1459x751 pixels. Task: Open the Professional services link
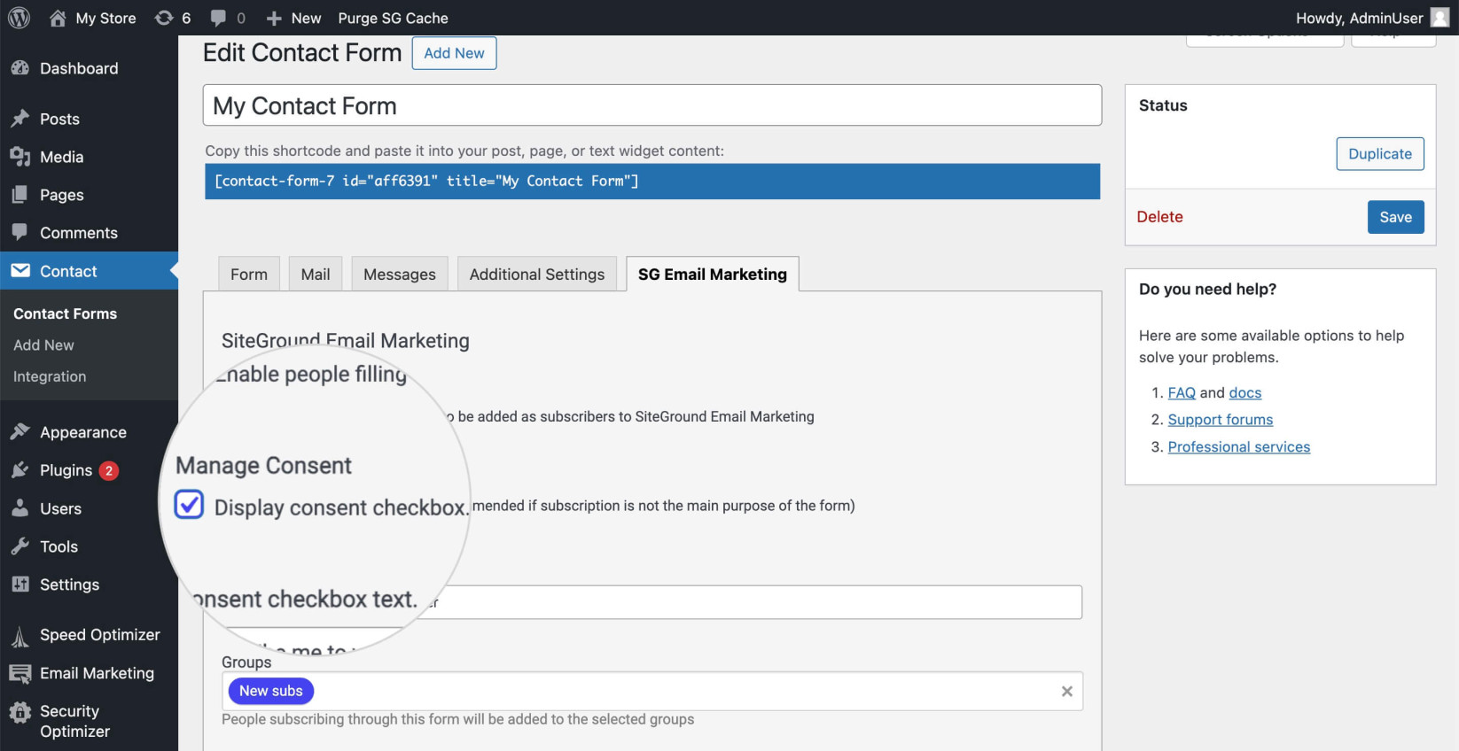click(x=1238, y=447)
